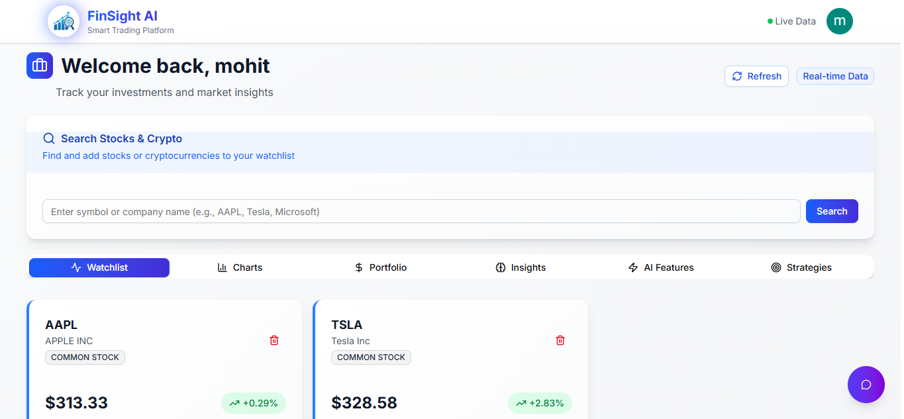Open the Charts tab
This screenshot has height=419, width=904.
point(240,267)
